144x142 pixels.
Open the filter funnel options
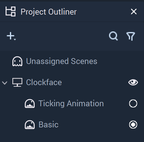(x=131, y=36)
